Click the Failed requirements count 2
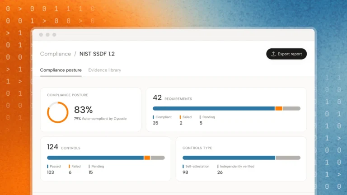Viewport: 347px width, 195px height. (181, 123)
